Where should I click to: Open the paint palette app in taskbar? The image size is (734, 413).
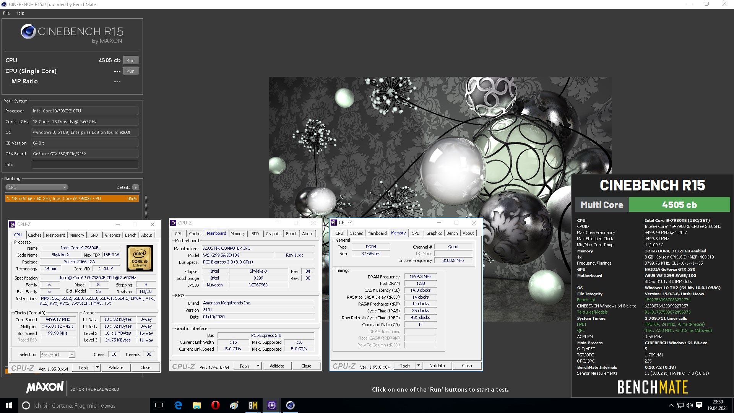[x=234, y=405]
